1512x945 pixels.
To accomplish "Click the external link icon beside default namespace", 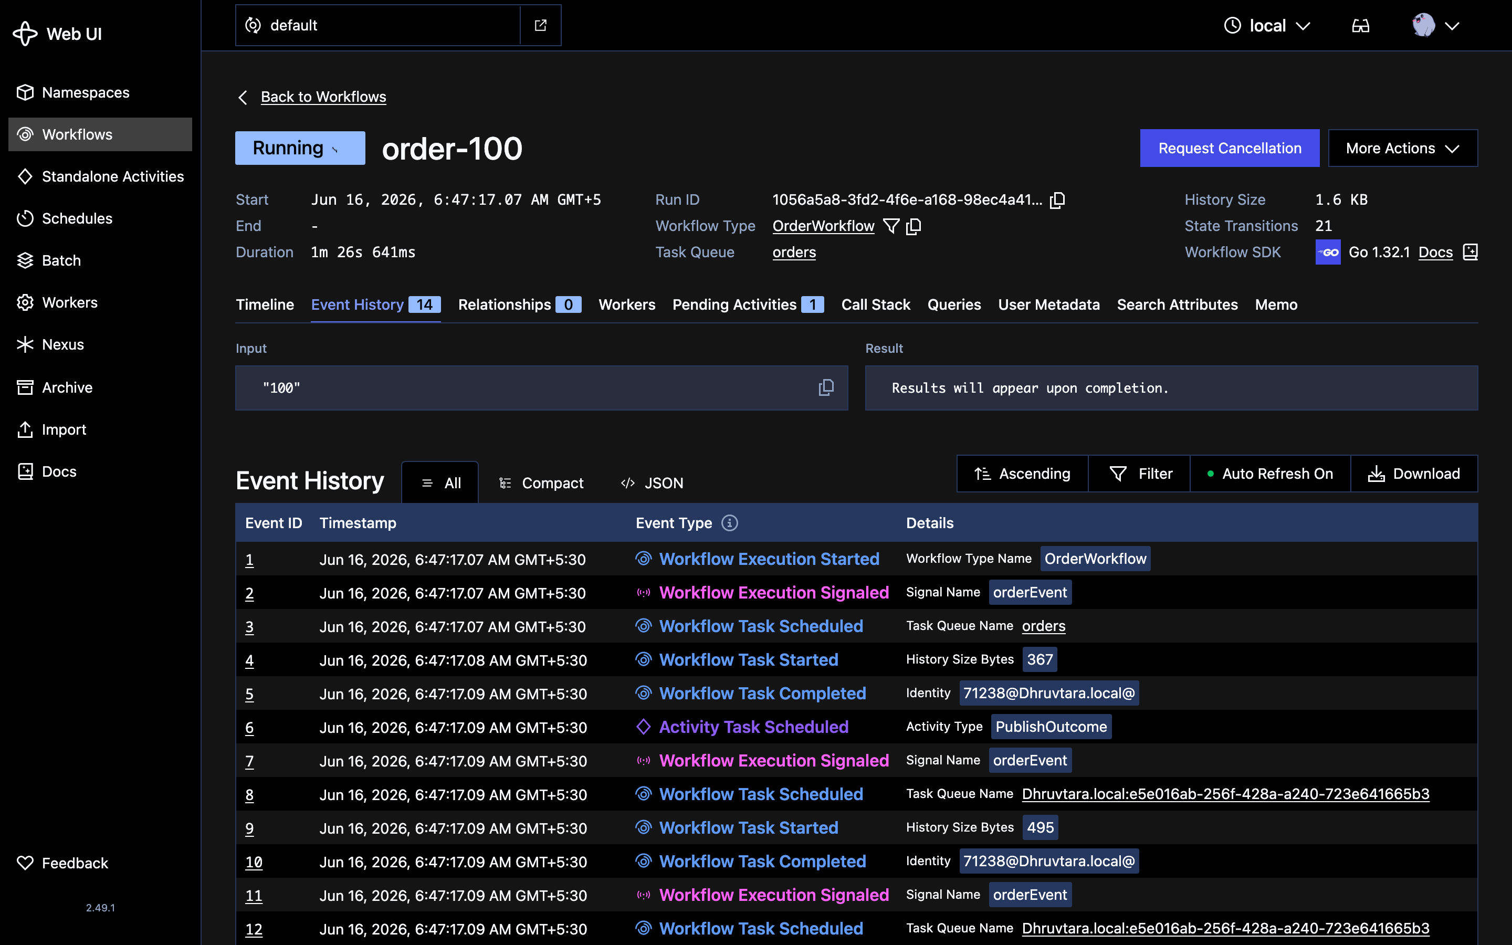I will tap(540, 25).
